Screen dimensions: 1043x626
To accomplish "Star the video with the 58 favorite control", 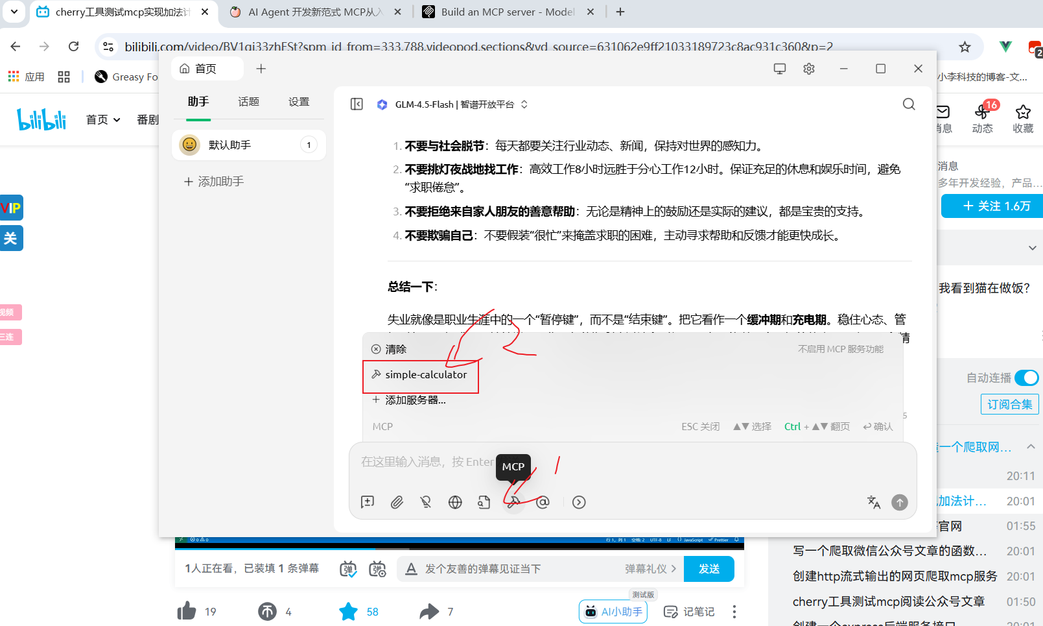I will 348,610.
